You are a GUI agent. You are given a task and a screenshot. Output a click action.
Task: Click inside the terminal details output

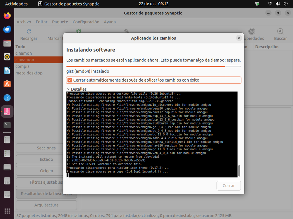click(152, 134)
